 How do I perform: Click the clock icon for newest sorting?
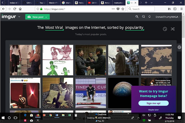coord(165,29)
